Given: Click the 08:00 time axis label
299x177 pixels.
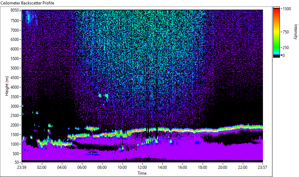Looking at the screenshot, I should coord(102,167).
